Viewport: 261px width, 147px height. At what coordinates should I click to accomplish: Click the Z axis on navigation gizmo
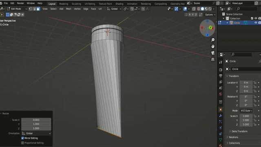point(208,35)
